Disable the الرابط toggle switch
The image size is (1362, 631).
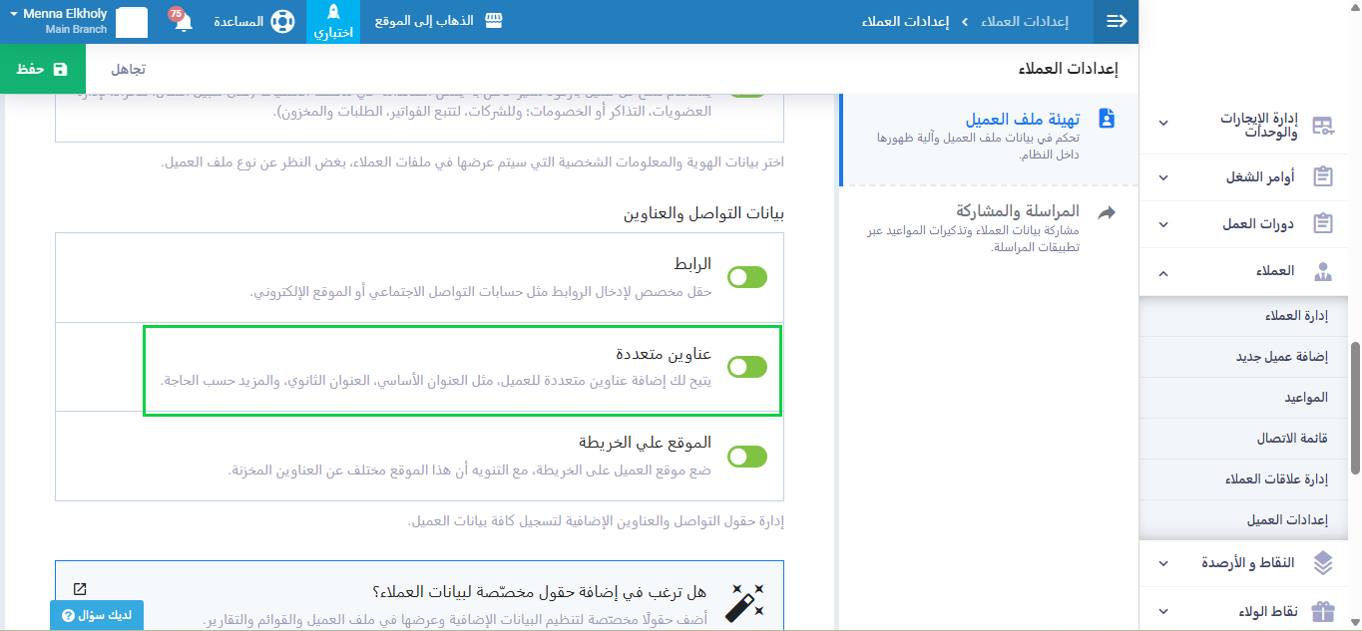747,278
